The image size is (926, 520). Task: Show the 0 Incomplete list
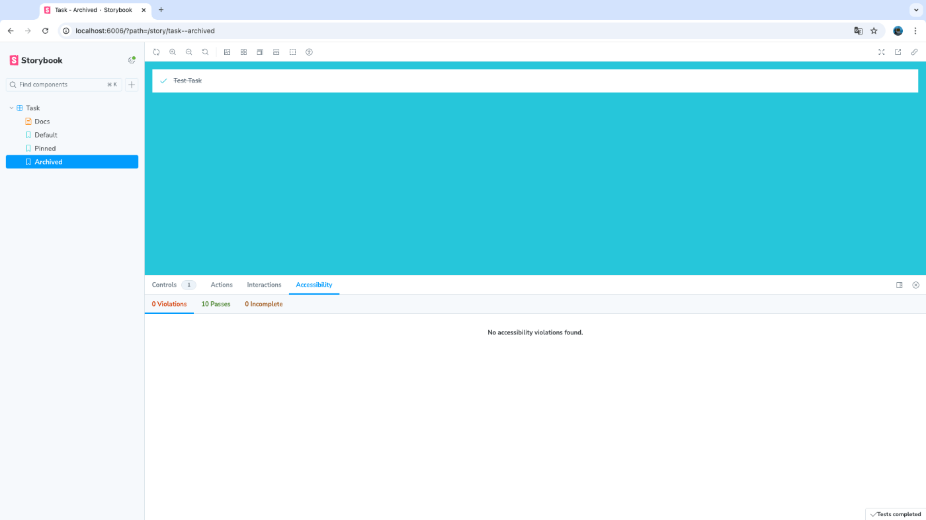pyautogui.click(x=263, y=304)
